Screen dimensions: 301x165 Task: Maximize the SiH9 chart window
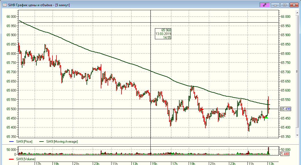pyautogui.click(x=285, y=5)
